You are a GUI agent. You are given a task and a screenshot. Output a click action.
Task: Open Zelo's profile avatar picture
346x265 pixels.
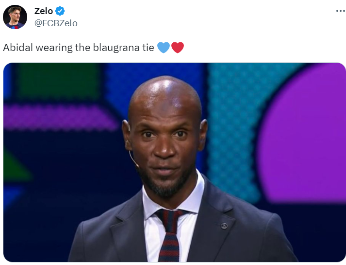point(15,17)
